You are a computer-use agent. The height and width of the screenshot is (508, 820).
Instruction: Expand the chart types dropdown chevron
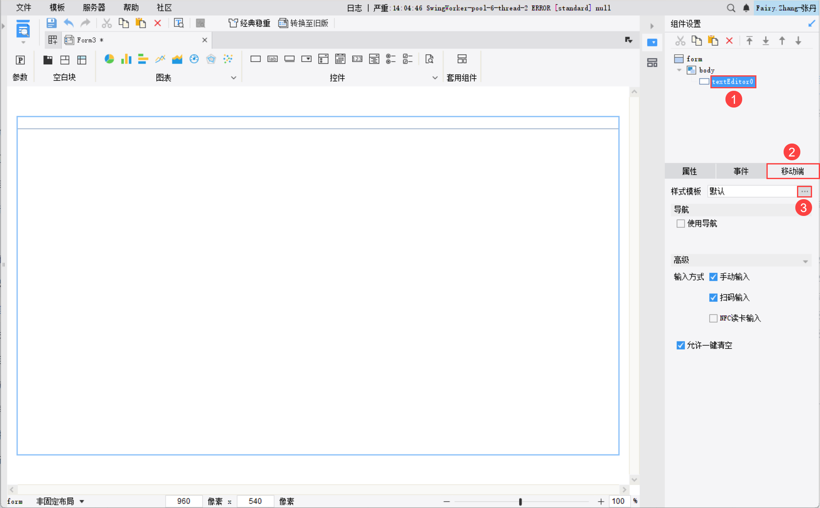(x=233, y=78)
